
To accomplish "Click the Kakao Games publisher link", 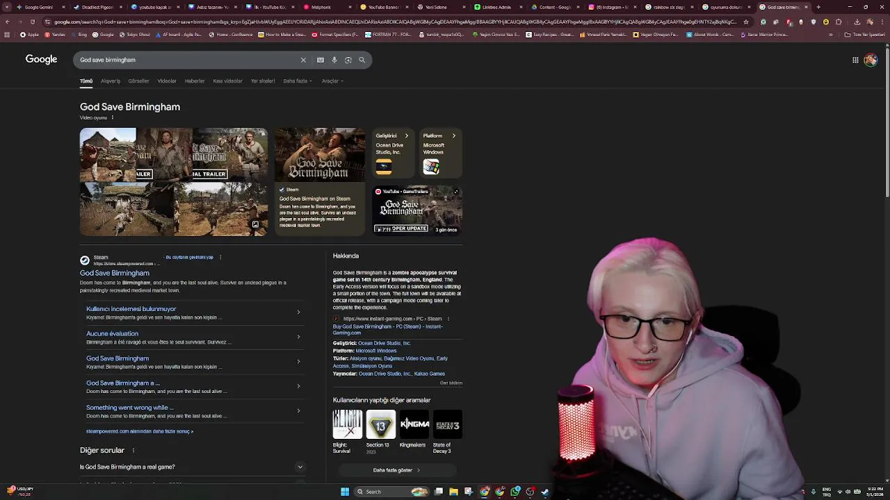I will [430, 374].
